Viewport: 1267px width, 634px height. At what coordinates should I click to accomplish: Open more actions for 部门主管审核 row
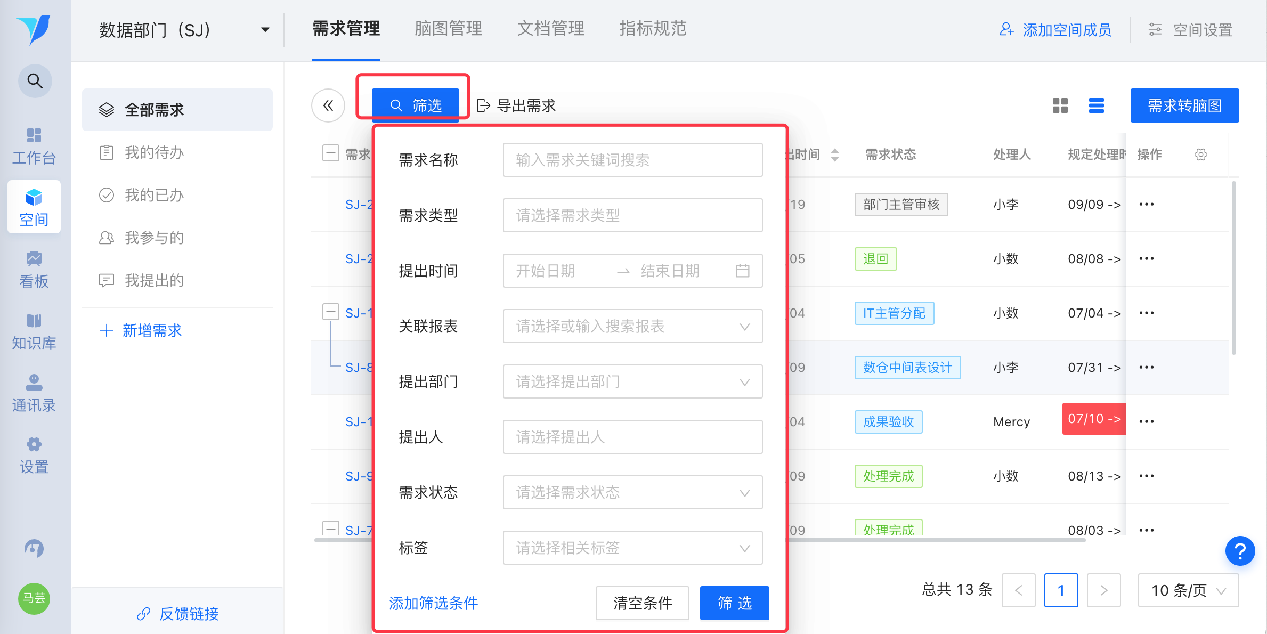(x=1147, y=204)
